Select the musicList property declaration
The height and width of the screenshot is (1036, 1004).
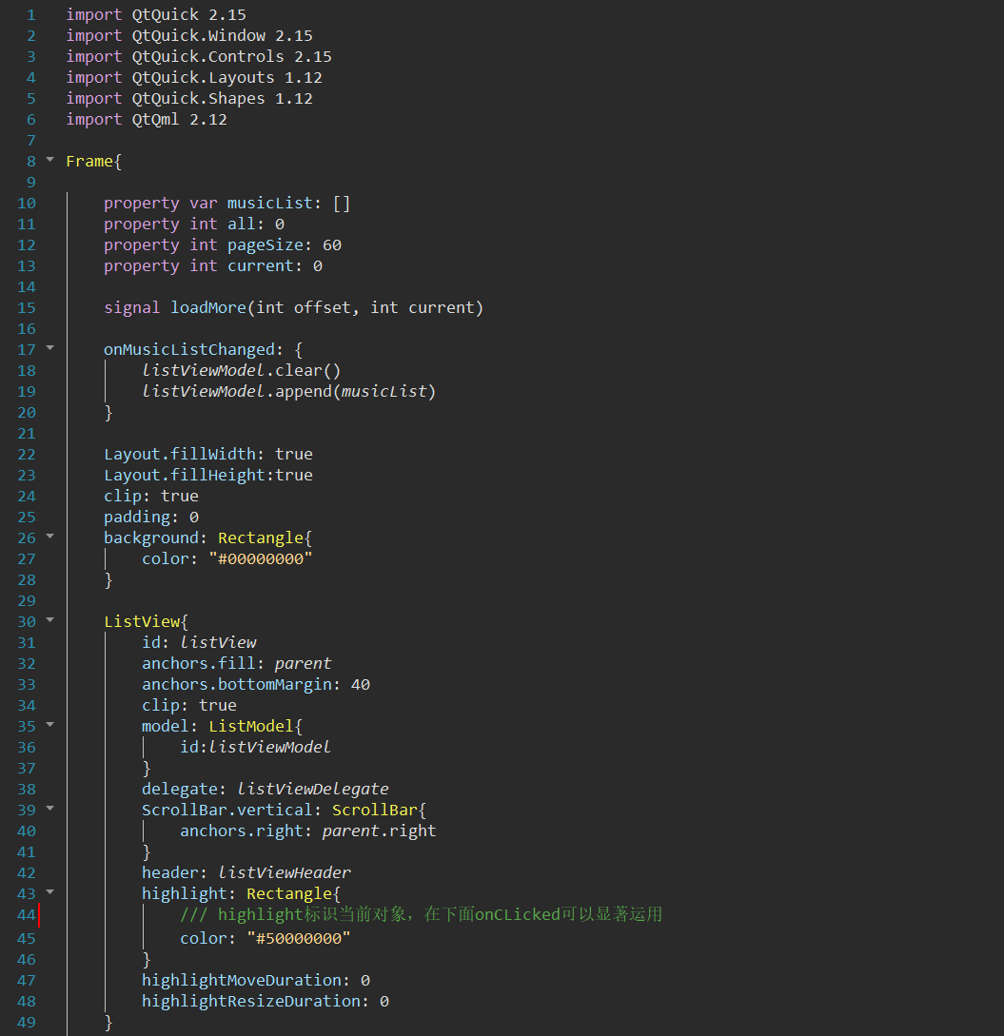226,203
